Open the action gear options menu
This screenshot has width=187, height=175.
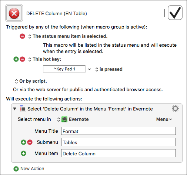coord(175,109)
